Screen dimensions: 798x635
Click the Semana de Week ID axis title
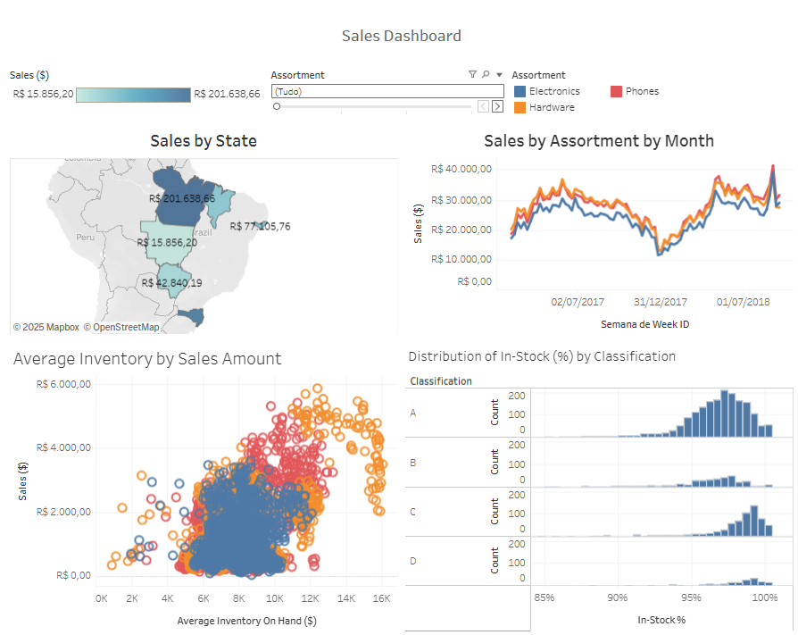click(x=644, y=324)
